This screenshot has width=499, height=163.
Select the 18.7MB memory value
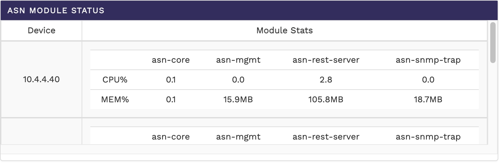428,99
